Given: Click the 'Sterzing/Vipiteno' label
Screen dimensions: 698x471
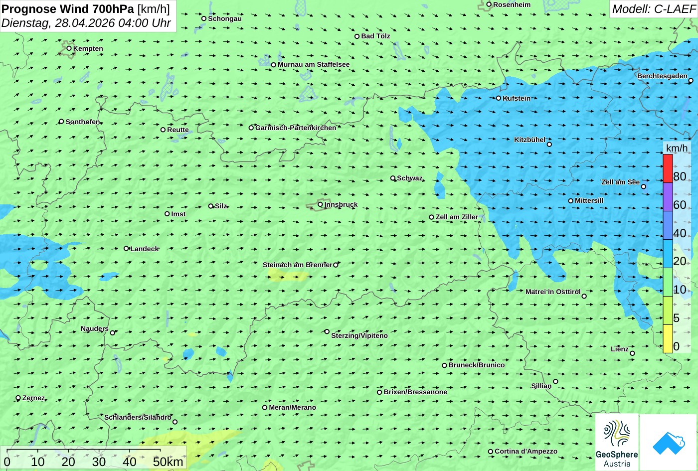Looking at the screenshot, I should tap(359, 335).
